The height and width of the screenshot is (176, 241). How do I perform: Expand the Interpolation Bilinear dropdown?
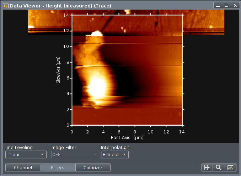tap(114, 155)
